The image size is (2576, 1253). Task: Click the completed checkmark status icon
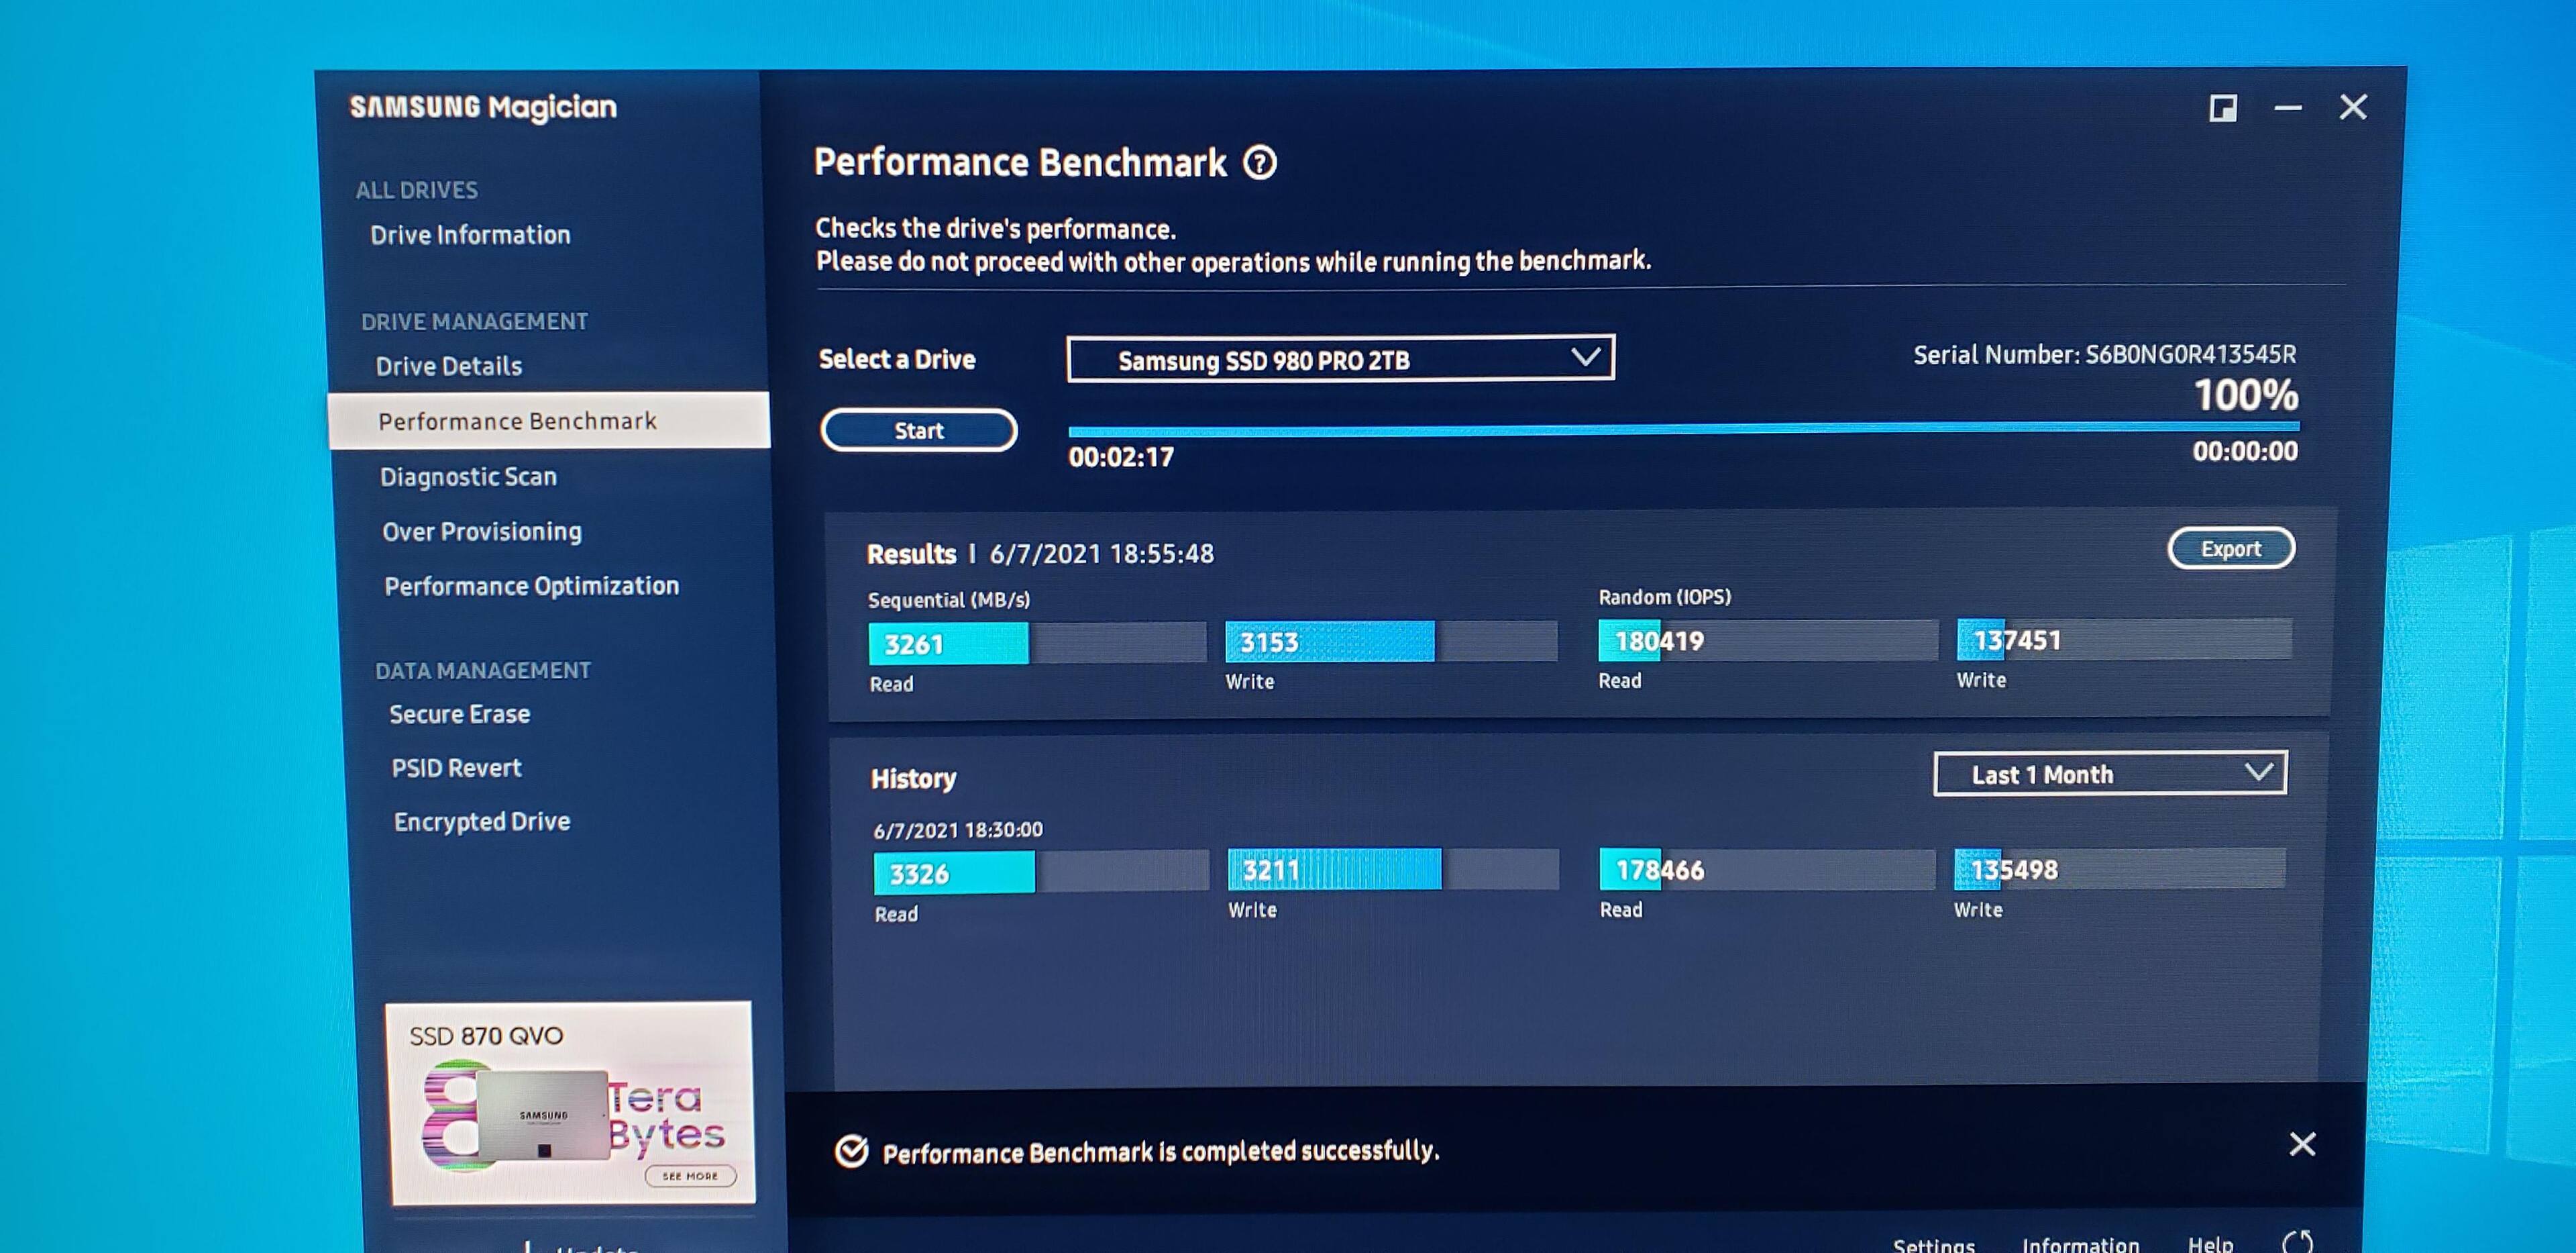(x=851, y=1152)
